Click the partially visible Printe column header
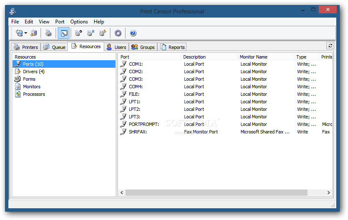 click(326, 57)
